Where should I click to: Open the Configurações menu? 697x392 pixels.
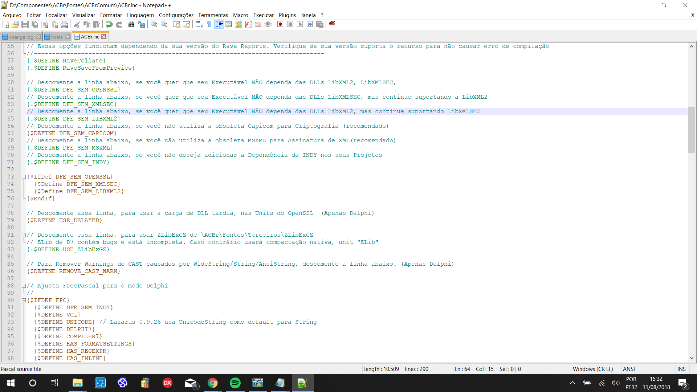pos(176,15)
